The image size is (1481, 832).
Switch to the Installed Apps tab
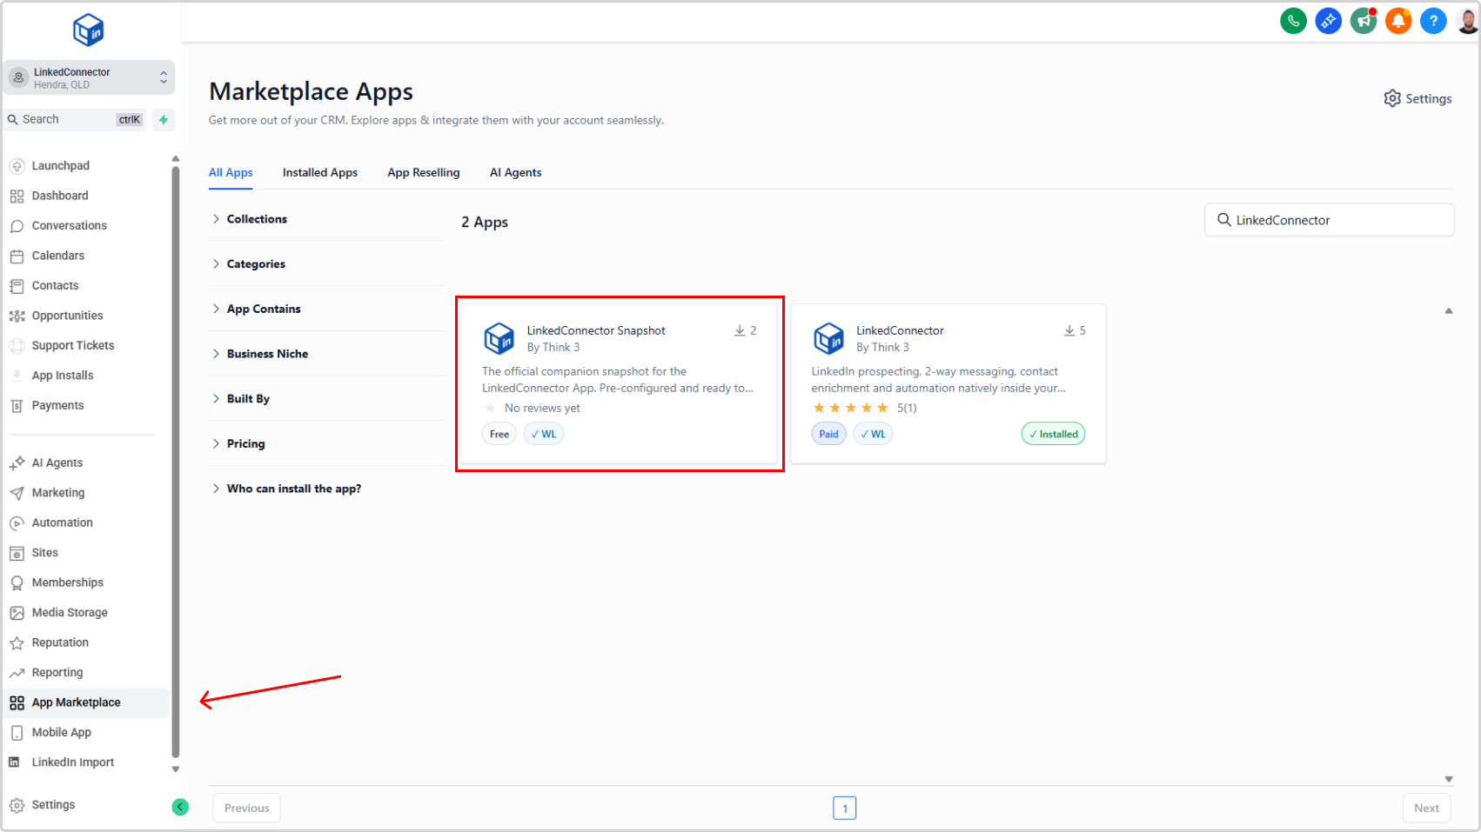click(x=319, y=173)
